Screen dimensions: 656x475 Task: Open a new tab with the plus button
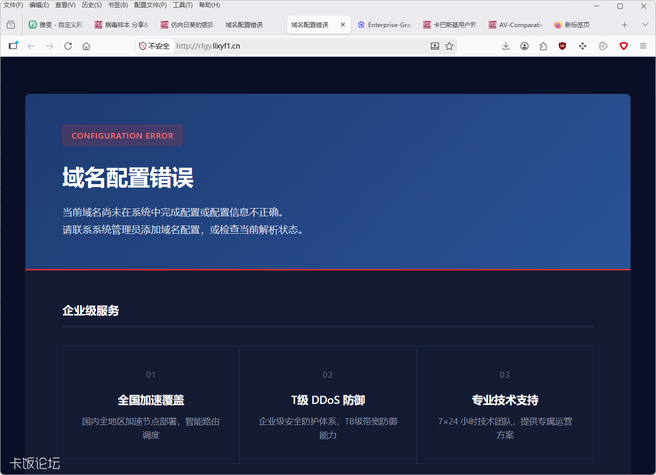[624, 25]
